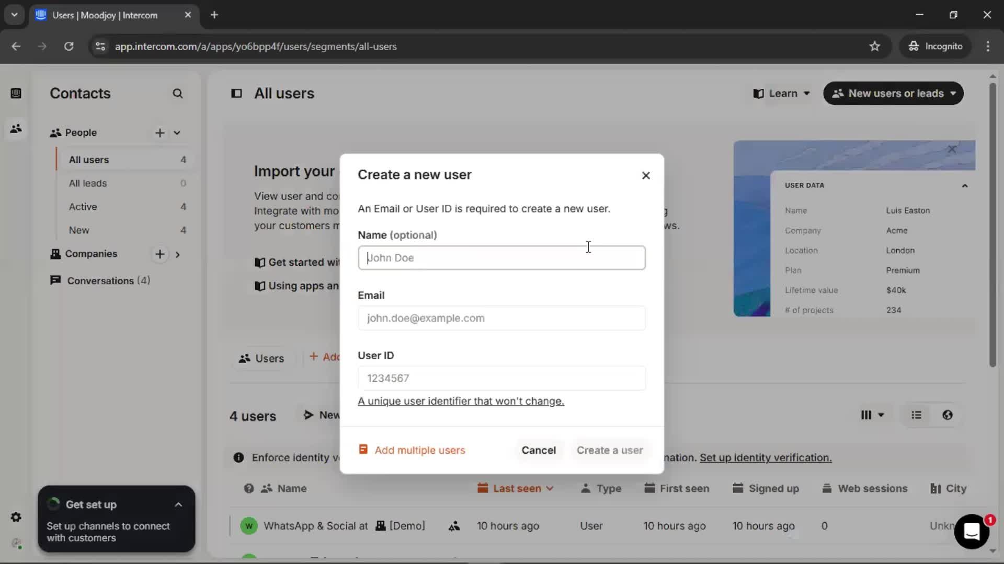Viewport: 1004px width, 564px height.
Task: Open Set up identity verification link
Action: coord(766,457)
